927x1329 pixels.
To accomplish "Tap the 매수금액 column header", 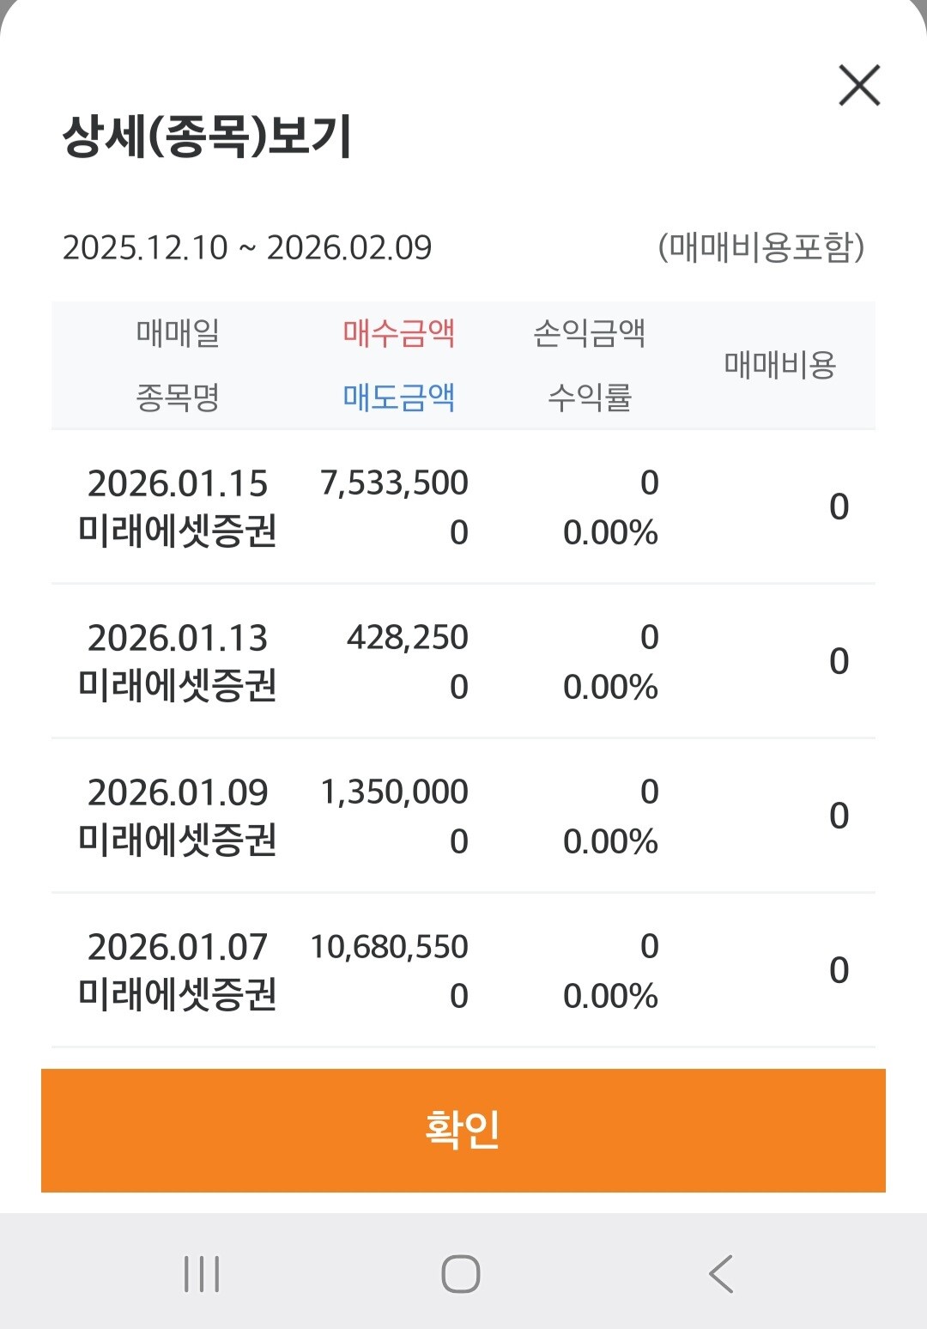I will click(x=399, y=333).
